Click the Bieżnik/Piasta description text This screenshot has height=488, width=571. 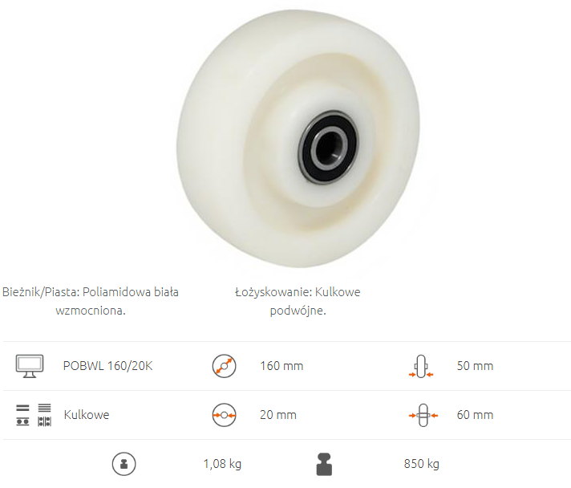(x=91, y=301)
